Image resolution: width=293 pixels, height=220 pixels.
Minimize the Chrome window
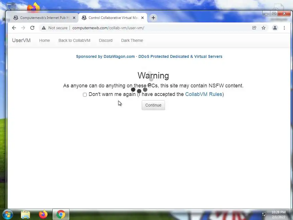(x=266, y=14)
